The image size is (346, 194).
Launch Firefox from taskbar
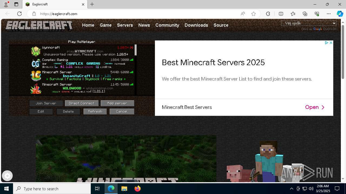[138, 189]
